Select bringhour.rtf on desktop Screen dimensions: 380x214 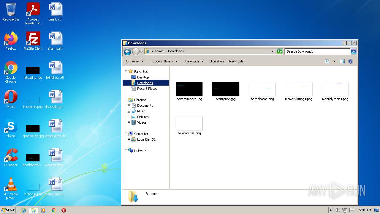click(55, 70)
